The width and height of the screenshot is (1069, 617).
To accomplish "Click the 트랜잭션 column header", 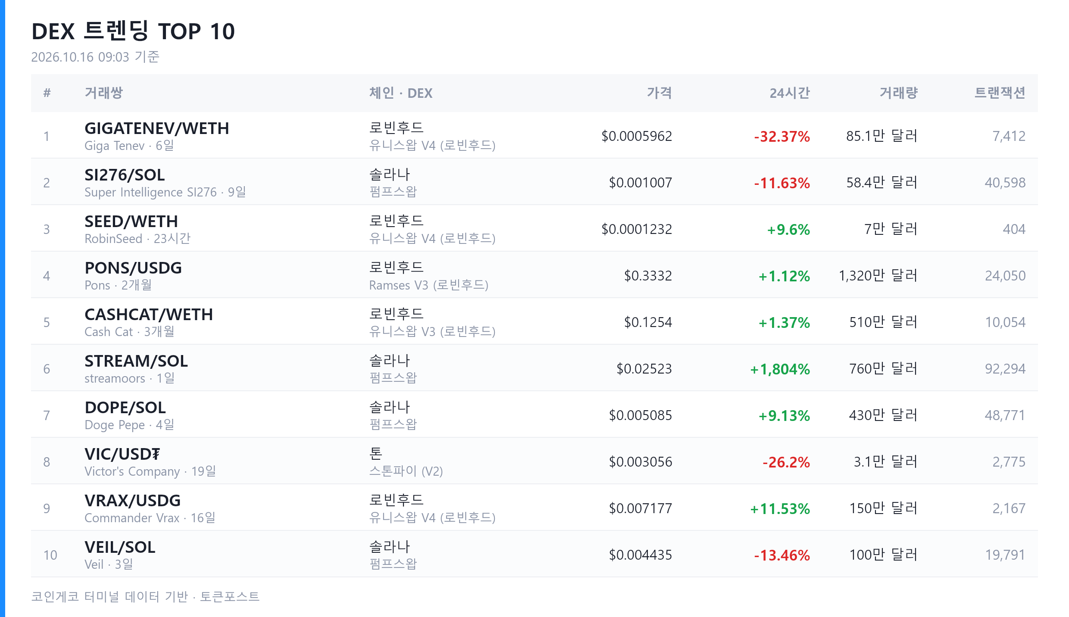I will [x=1000, y=93].
